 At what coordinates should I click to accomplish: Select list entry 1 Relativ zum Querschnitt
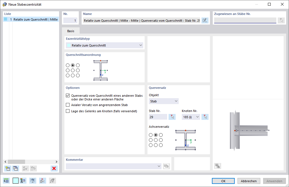31,19
